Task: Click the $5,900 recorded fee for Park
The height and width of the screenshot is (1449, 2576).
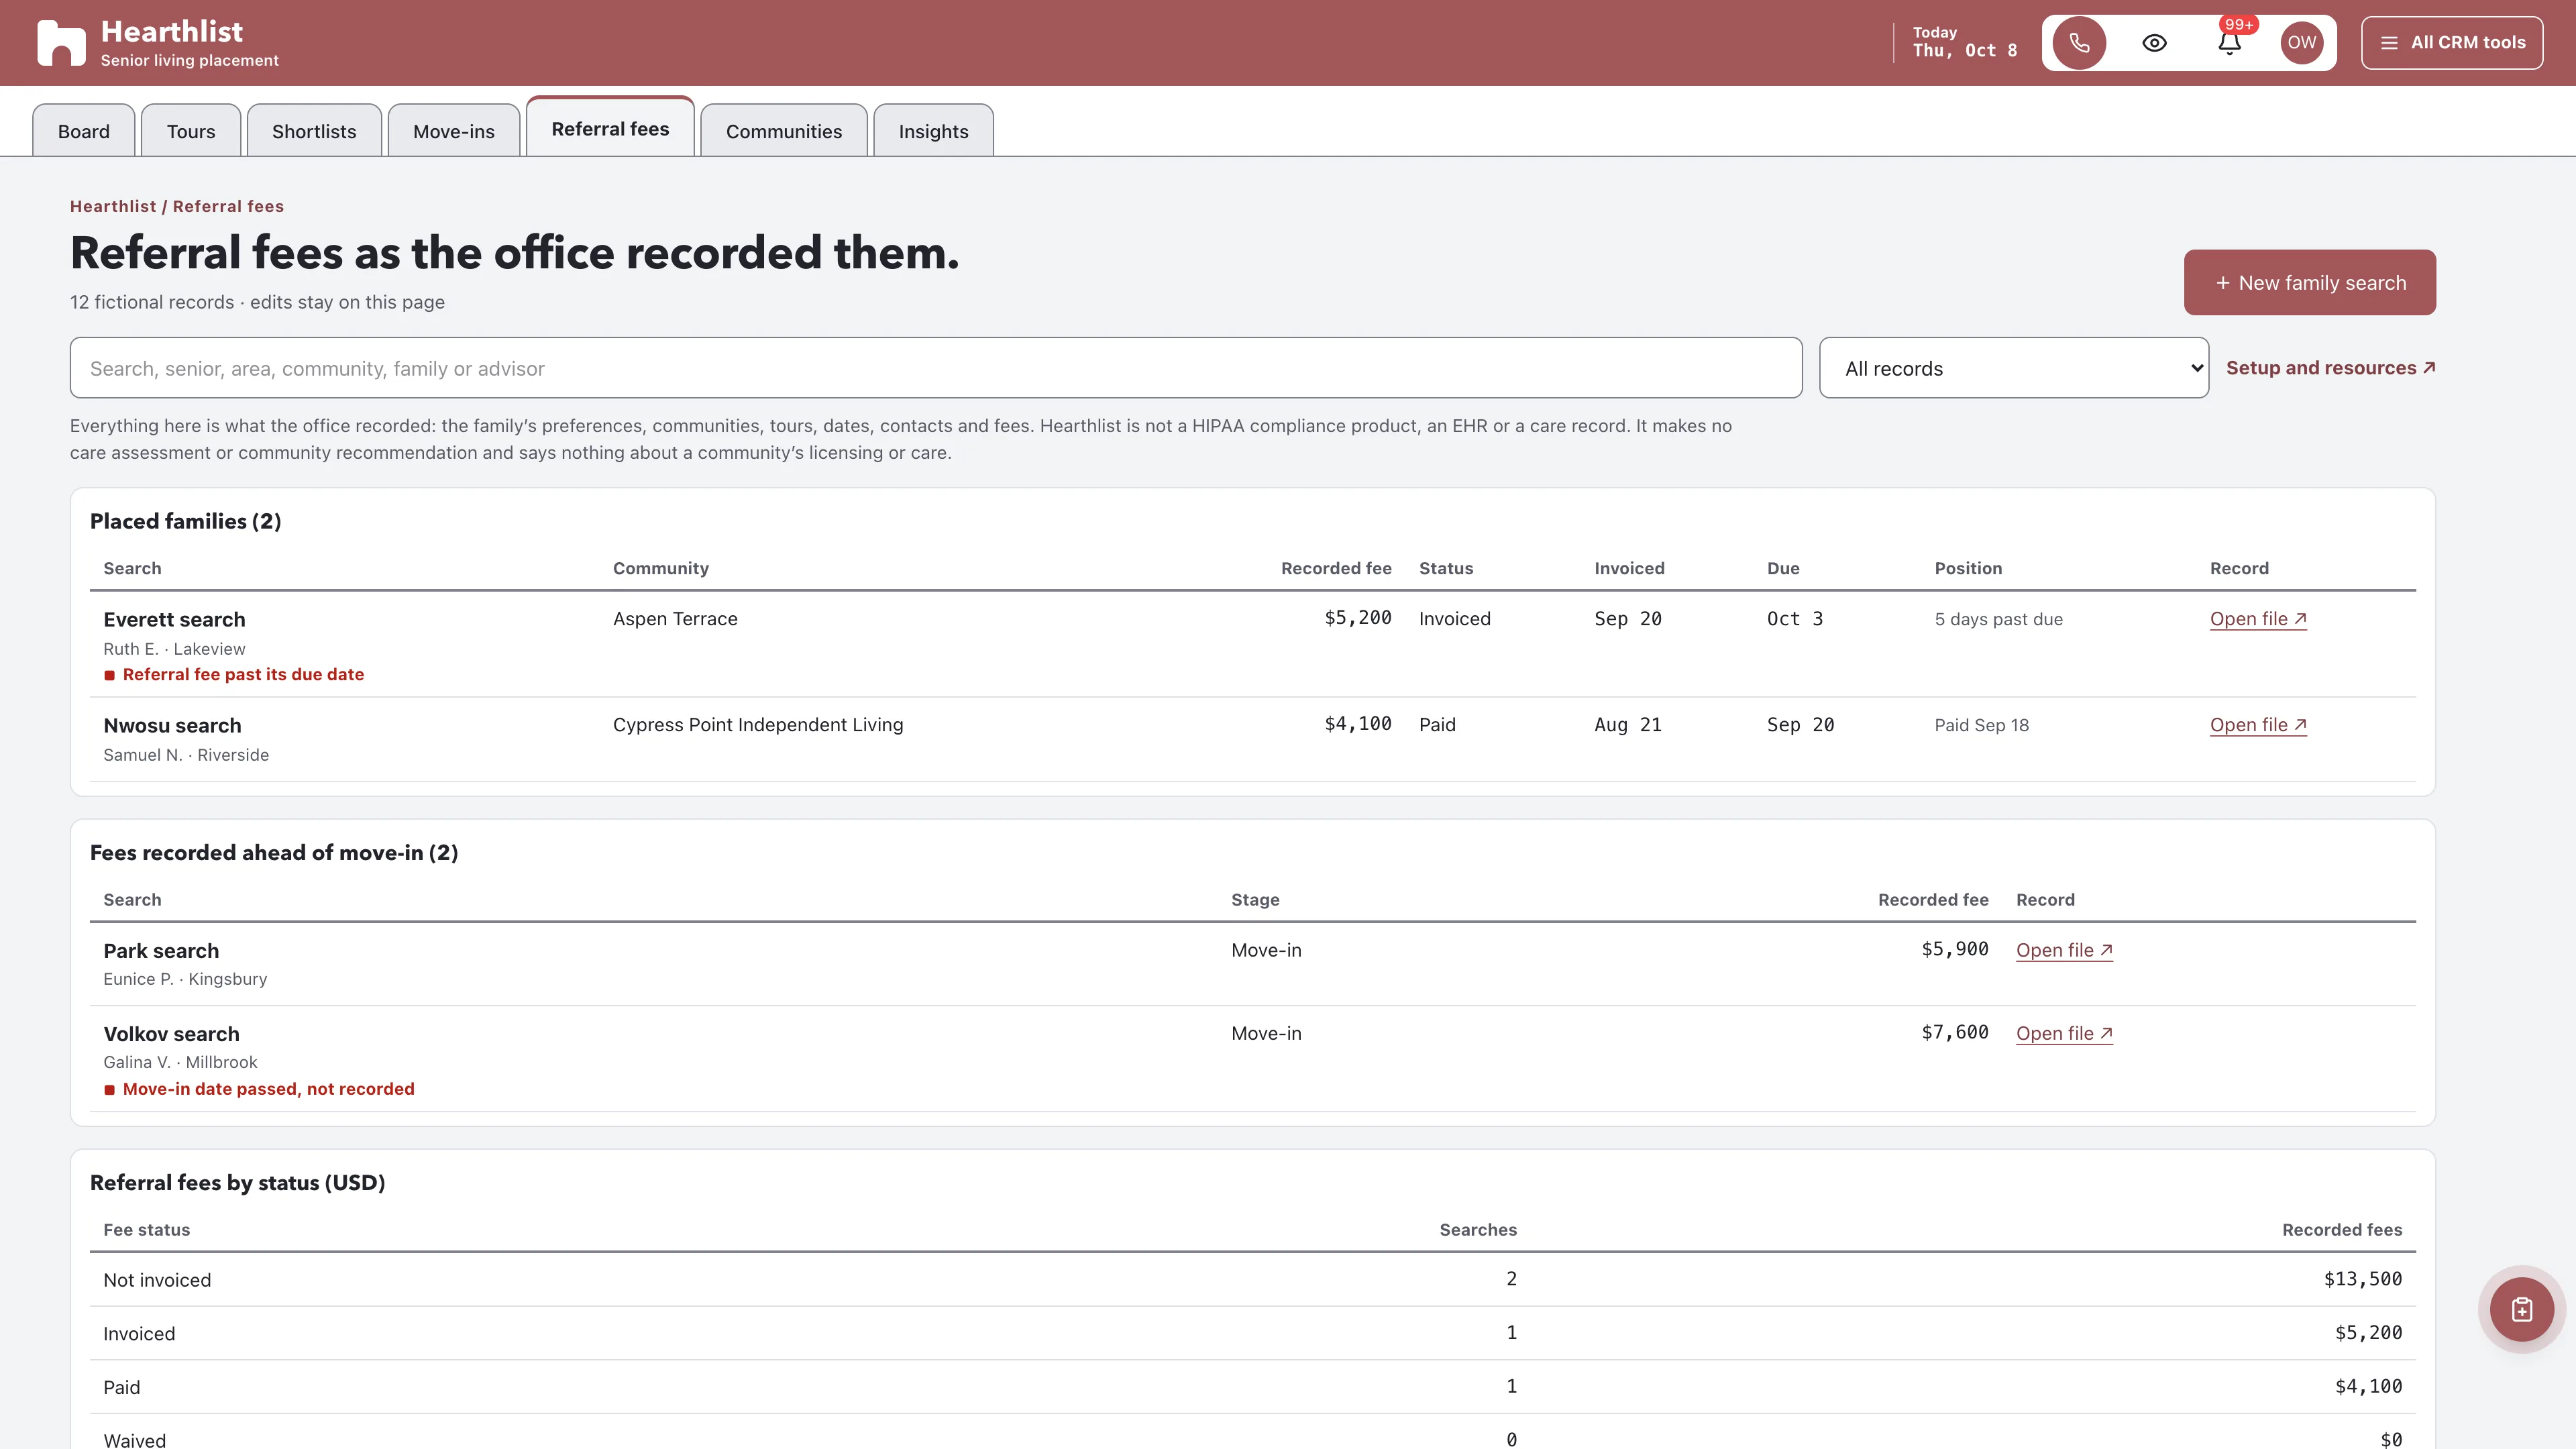Action: point(1954,950)
